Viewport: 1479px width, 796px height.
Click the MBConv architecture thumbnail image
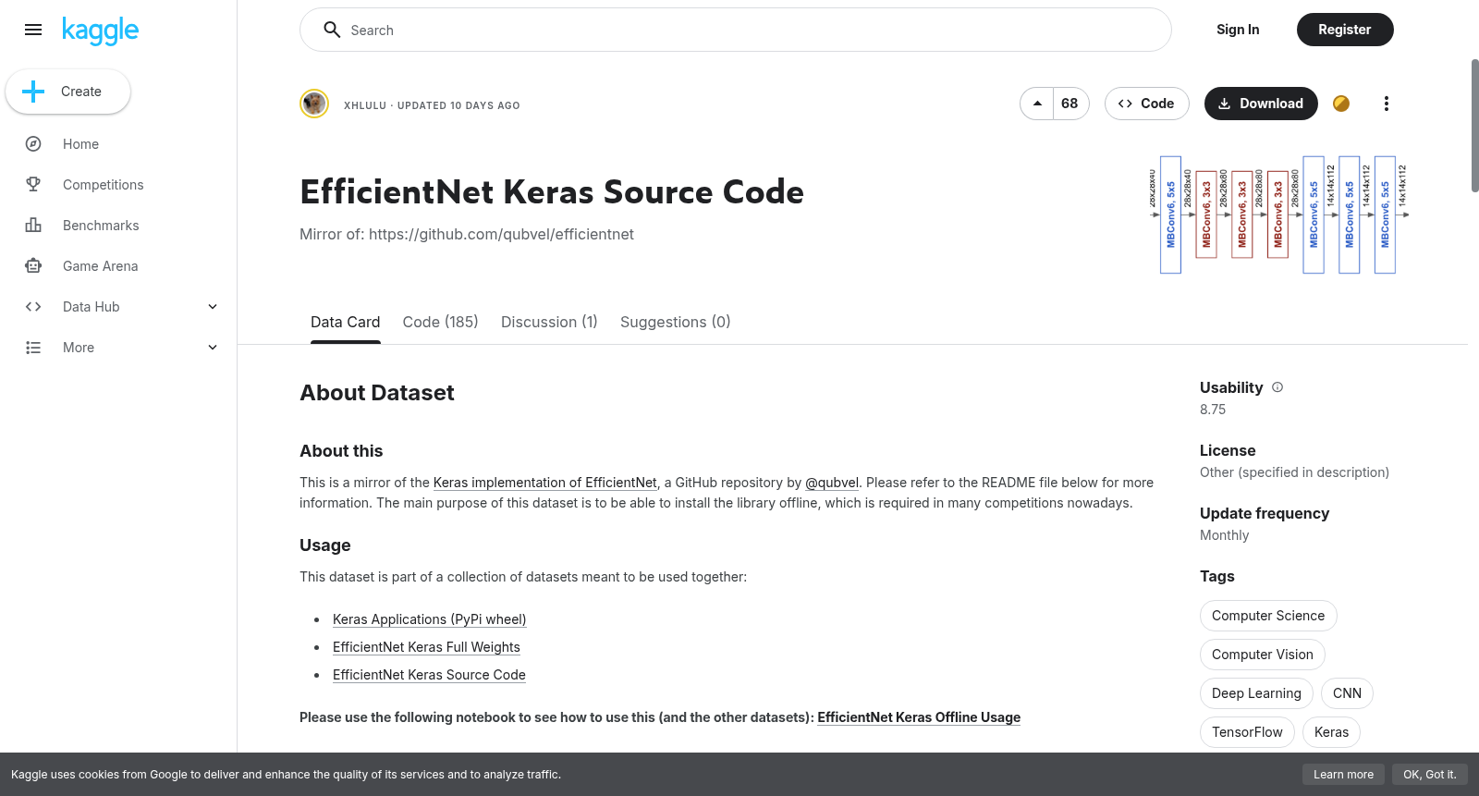tap(1279, 214)
